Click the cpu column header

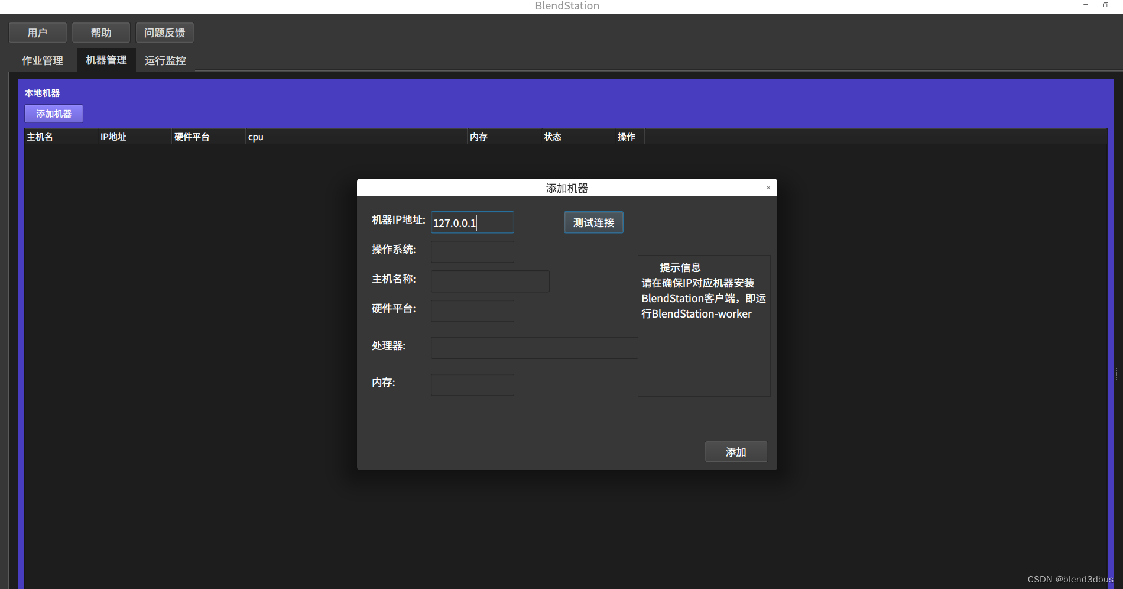coord(356,137)
